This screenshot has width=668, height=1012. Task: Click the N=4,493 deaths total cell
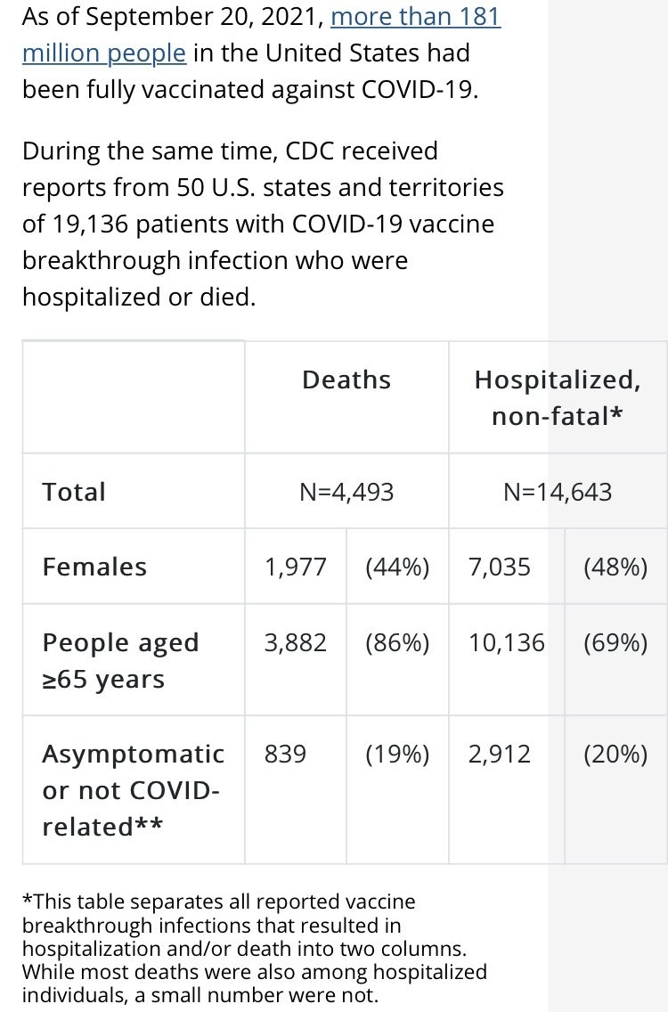346,492
